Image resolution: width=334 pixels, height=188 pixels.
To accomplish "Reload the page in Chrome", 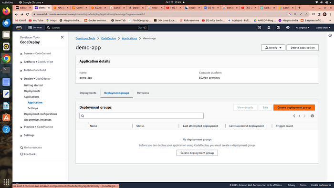I will 28,14.
